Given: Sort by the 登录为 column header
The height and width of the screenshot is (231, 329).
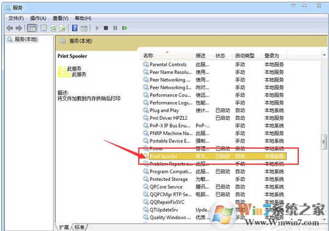Looking at the screenshot, I should [275, 56].
